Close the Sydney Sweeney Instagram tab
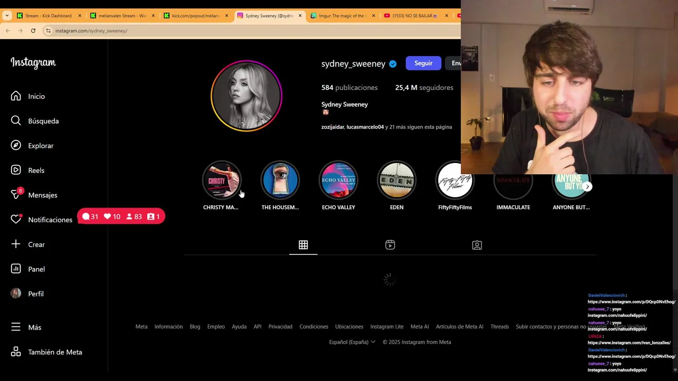The height and width of the screenshot is (381, 678). pos(300,15)
